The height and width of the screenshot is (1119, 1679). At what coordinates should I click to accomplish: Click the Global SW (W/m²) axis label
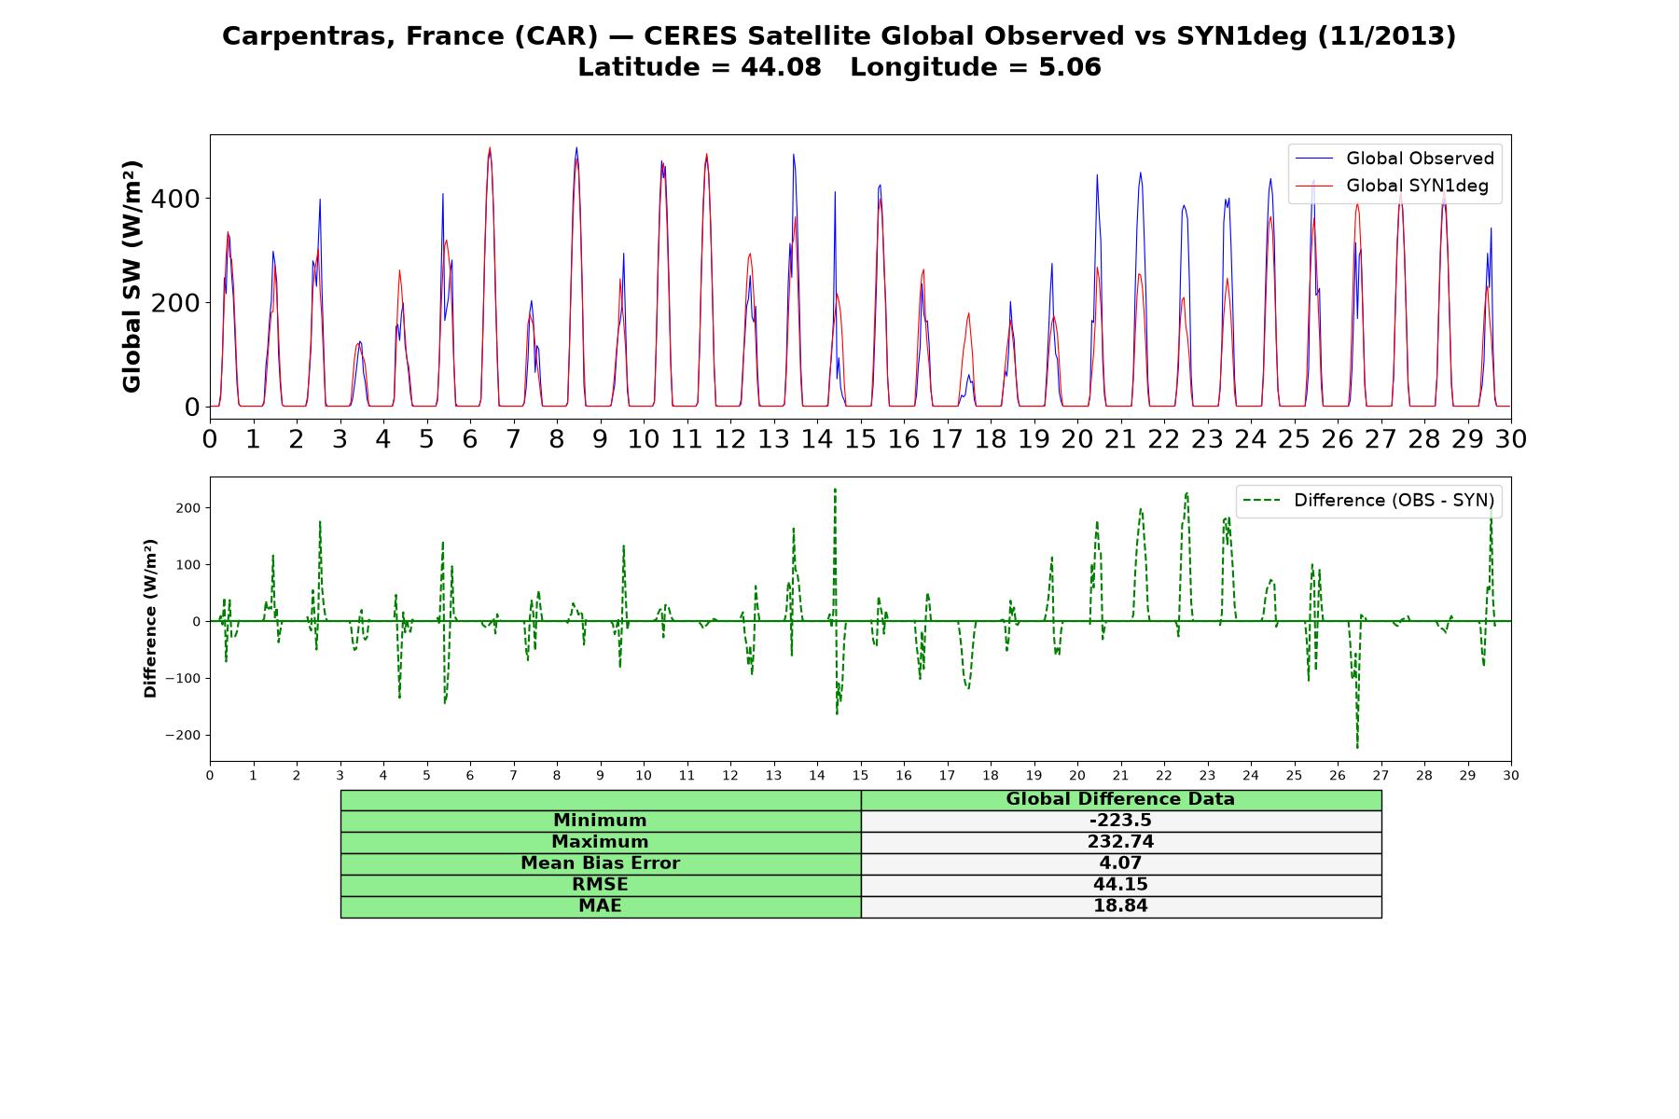(132, 277)
